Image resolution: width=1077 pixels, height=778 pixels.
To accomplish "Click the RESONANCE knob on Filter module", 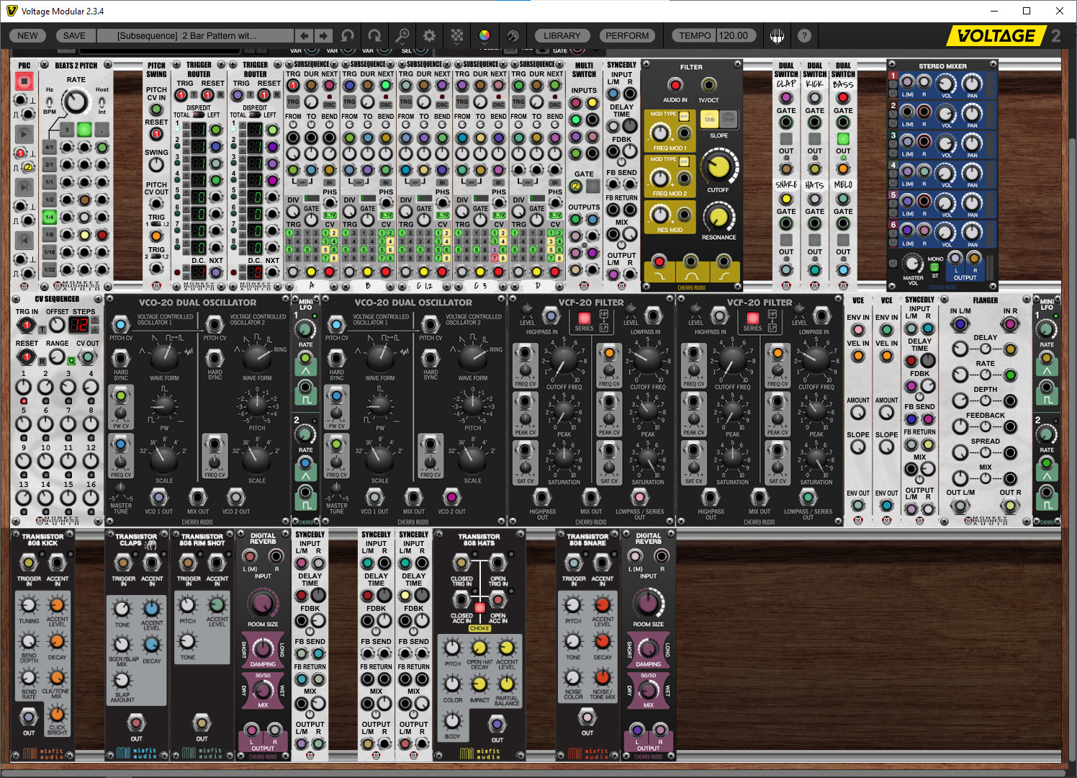I will (x=718, y=217).
